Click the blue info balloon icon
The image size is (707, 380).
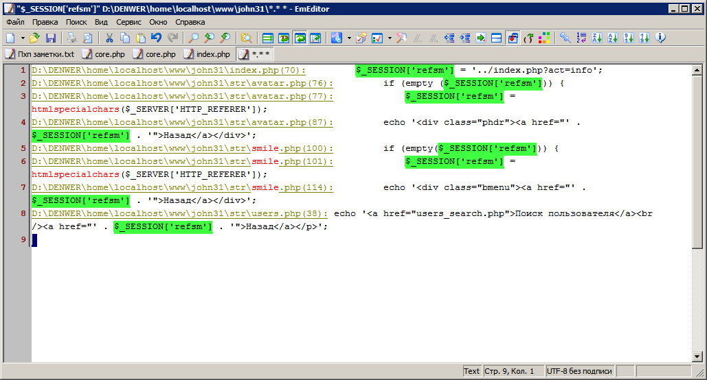661,38
